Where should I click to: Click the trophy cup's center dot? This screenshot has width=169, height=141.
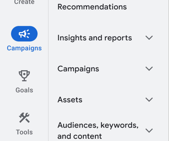click(24, 74)
